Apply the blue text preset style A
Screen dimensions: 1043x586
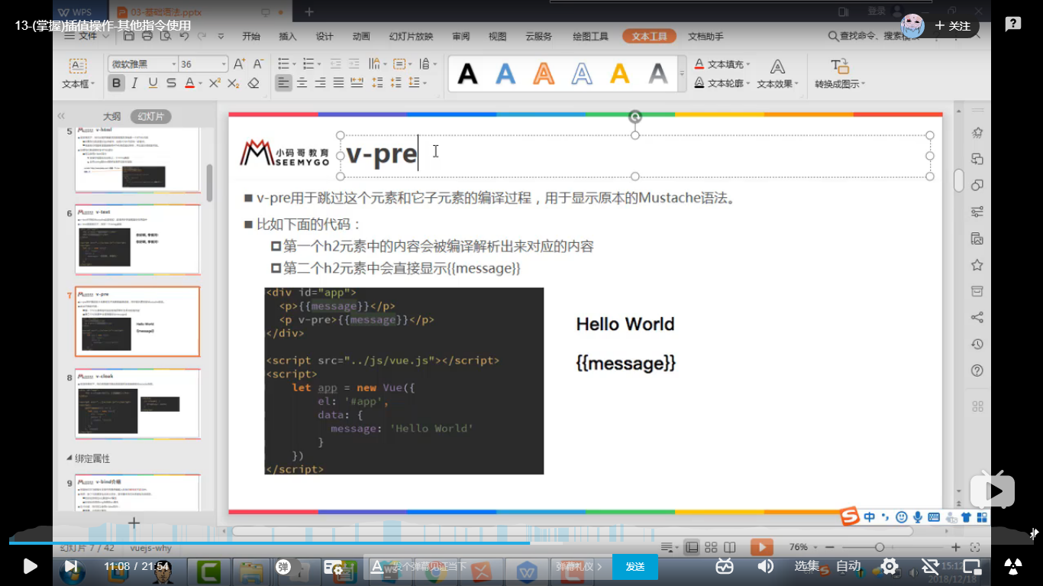coord(505,73)
